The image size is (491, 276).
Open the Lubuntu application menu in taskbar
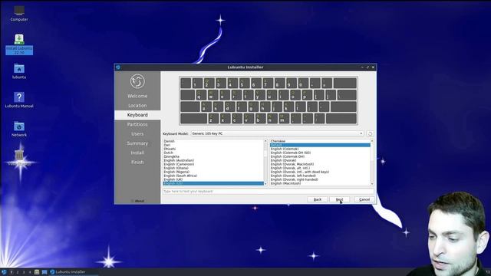point(4,272)
